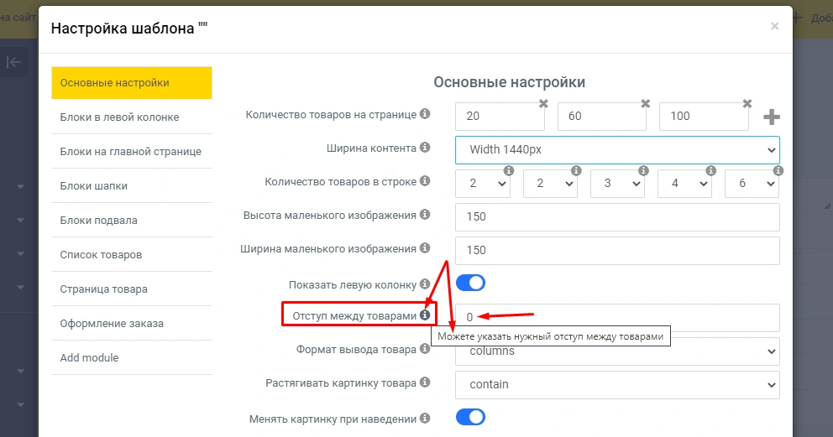Viewport: 833px width, 437px height.
Task: Open the Блоки шапки settings tab
Action: 131,186
